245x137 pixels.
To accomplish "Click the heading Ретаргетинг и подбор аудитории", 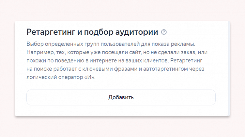I will point(92,32).
